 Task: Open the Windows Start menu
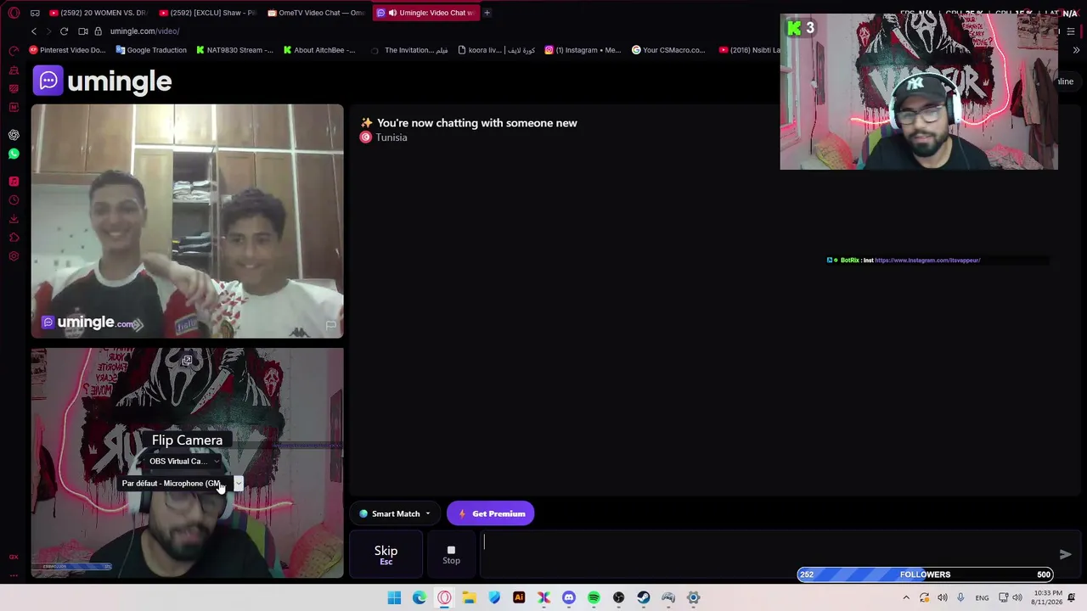point(394,597)
